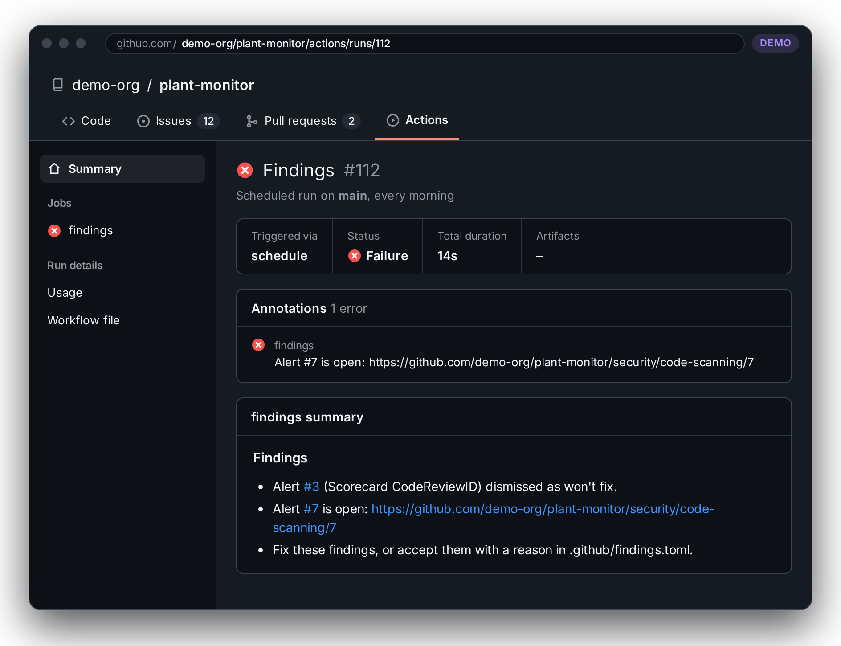Open the Alert #3 link
Viewport: 841px width, 646px height.
tap(311, 487)
